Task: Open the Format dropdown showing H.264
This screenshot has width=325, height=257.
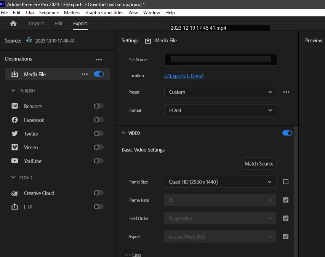Action: click(221, 110)
